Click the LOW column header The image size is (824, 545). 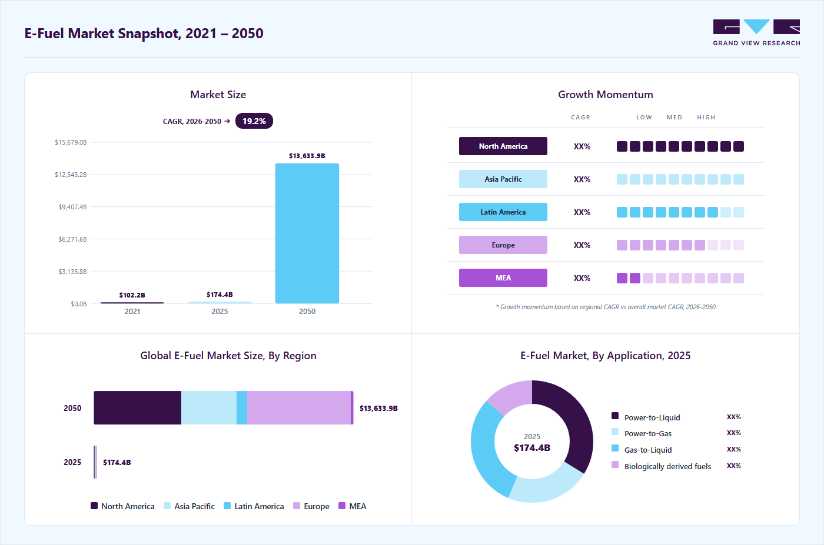[644, 118]
